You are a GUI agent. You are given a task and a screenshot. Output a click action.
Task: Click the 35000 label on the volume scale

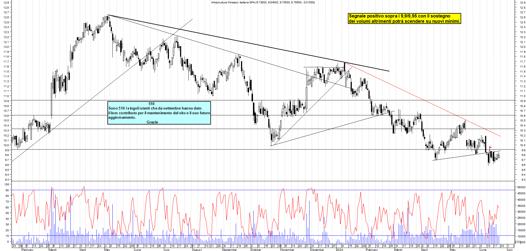(521, 206)
